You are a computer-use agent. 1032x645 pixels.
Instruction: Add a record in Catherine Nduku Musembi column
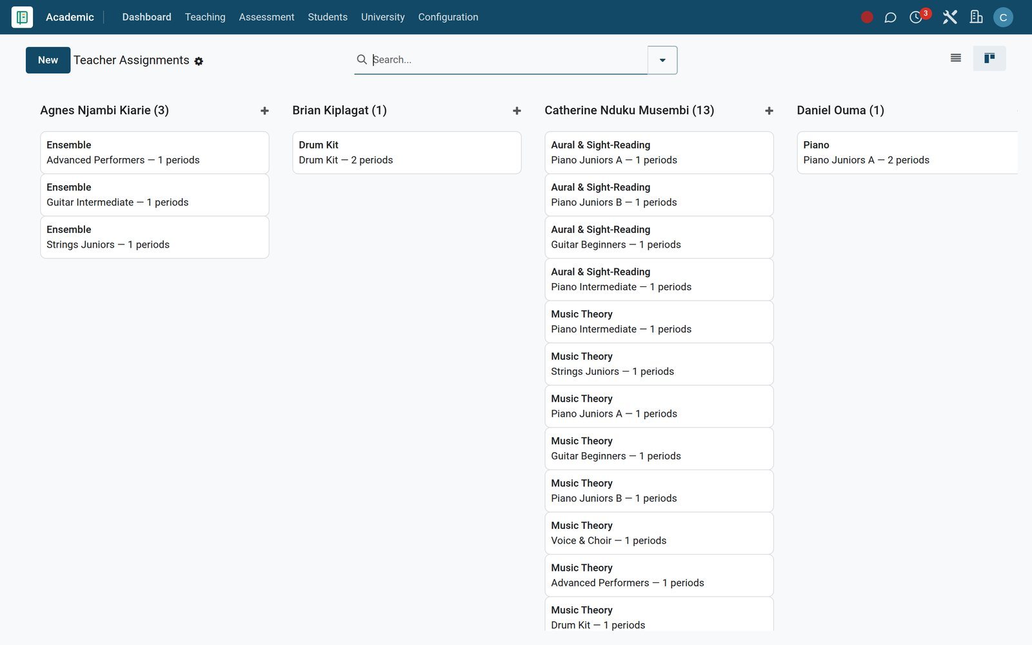769,111
